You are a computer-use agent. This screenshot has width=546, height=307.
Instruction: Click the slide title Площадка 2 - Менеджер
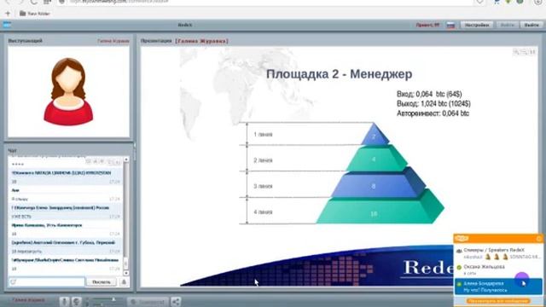point(340,74)
